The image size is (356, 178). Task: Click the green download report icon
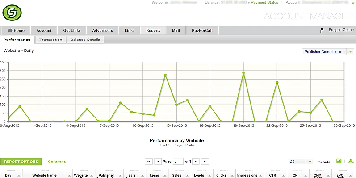(351, 161)
